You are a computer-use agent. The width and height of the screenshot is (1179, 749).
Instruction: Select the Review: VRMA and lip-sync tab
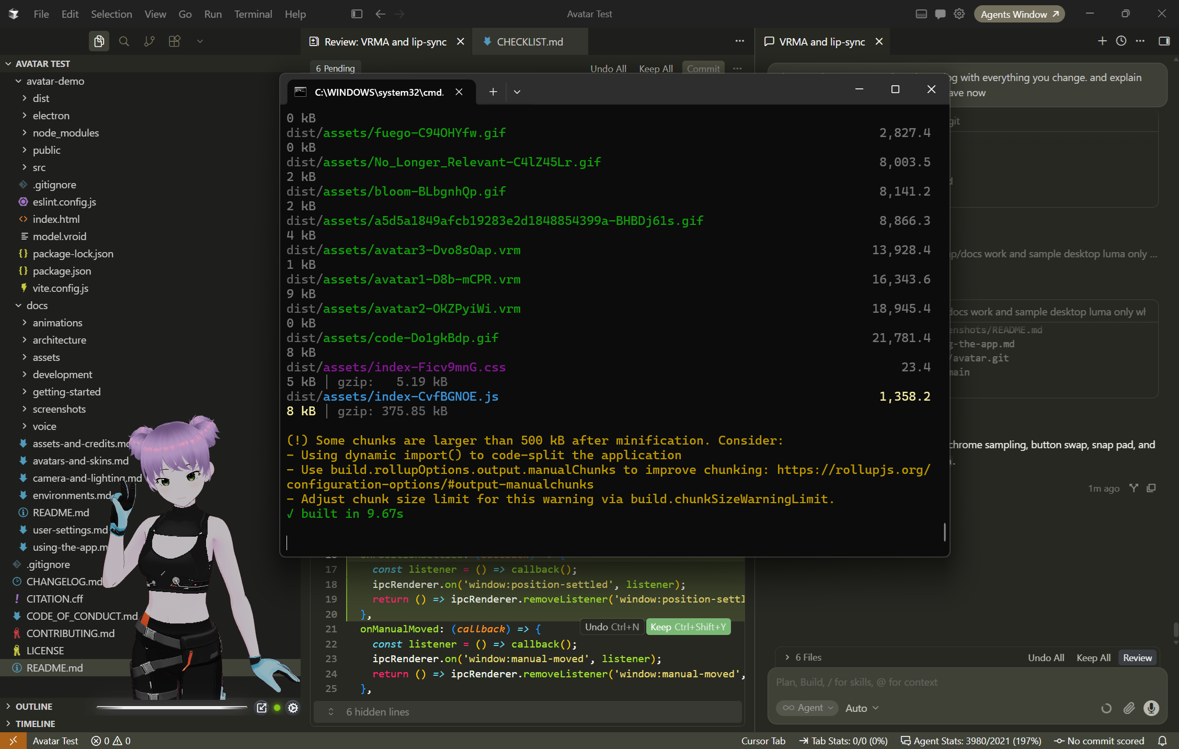[x=385, y=42]
